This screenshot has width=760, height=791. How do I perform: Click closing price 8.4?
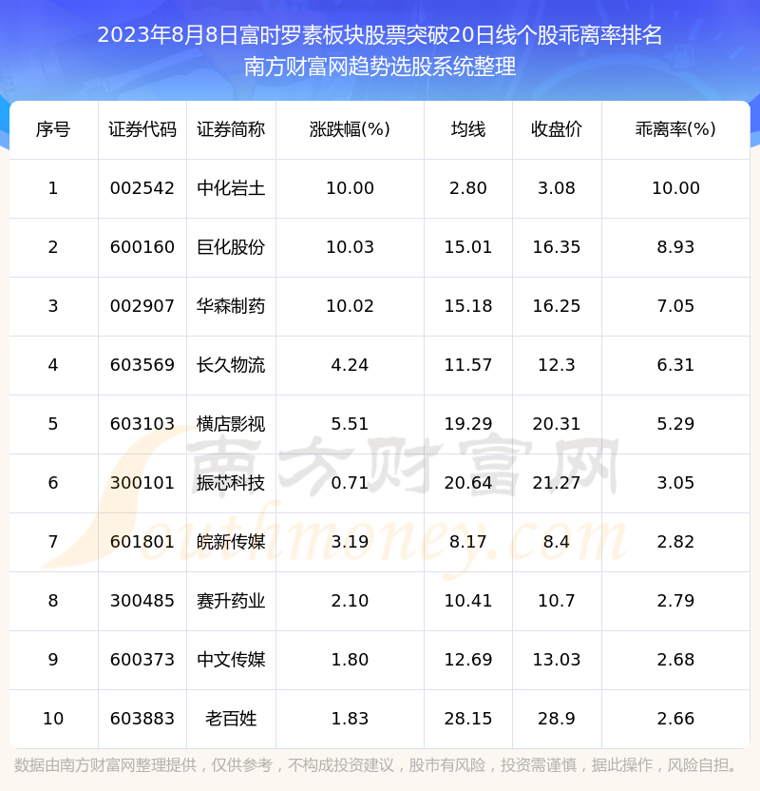pyautogui.click(x=557, y=542)
